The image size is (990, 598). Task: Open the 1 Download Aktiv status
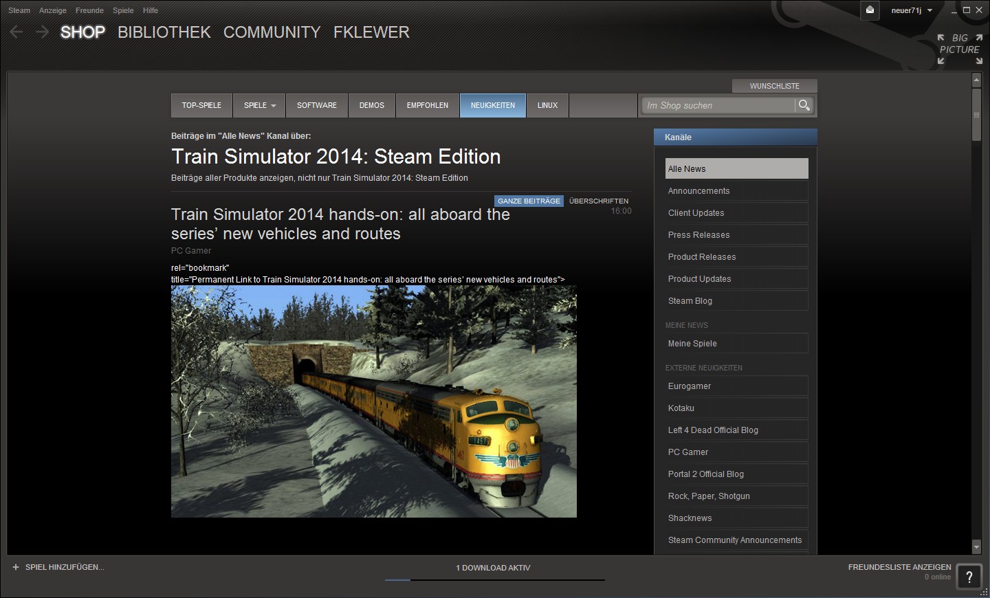click(x=494, y=568)
